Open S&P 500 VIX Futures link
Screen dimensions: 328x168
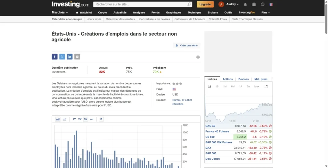pyautogui.click(x=219, y=142)
